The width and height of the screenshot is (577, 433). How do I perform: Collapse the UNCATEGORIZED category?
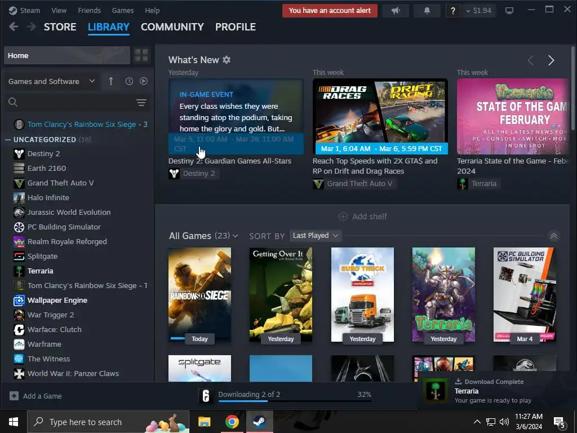[8, 140]
